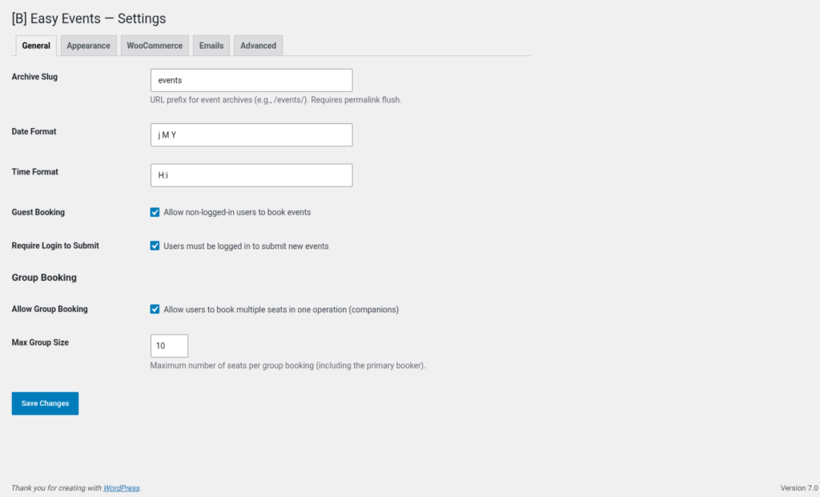This screenshot has height=497, width=820.
Task: Switch to the General tab
Action: [x=36, y=46]
